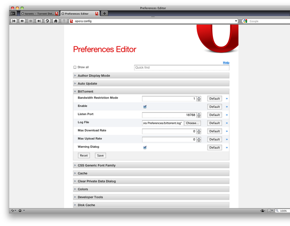The image size is (290, 226).
Task: Close the Preferences Editor tab
Action: pyautogui.click(x=63, y=14)
